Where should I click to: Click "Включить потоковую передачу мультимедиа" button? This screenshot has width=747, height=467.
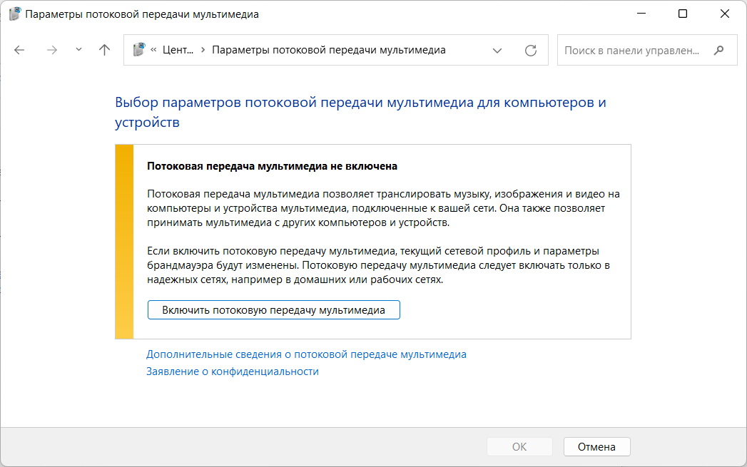tap(273, 310)
